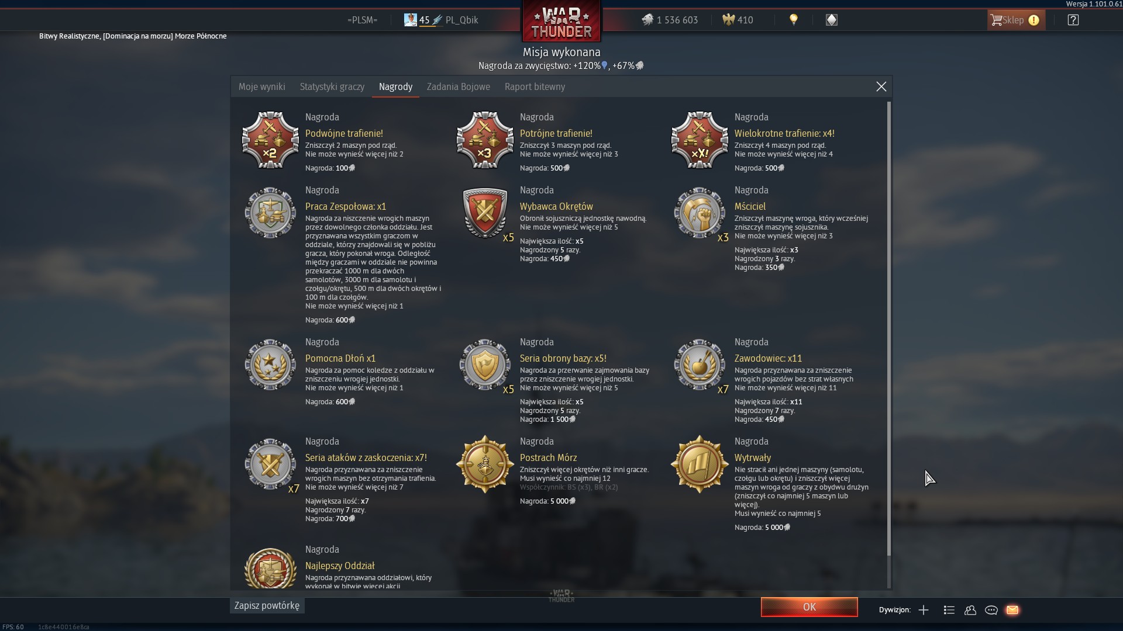Click the lightbulb hint icon
Viewport: 1123px width, 631px height.
click(x=794, y=20)
